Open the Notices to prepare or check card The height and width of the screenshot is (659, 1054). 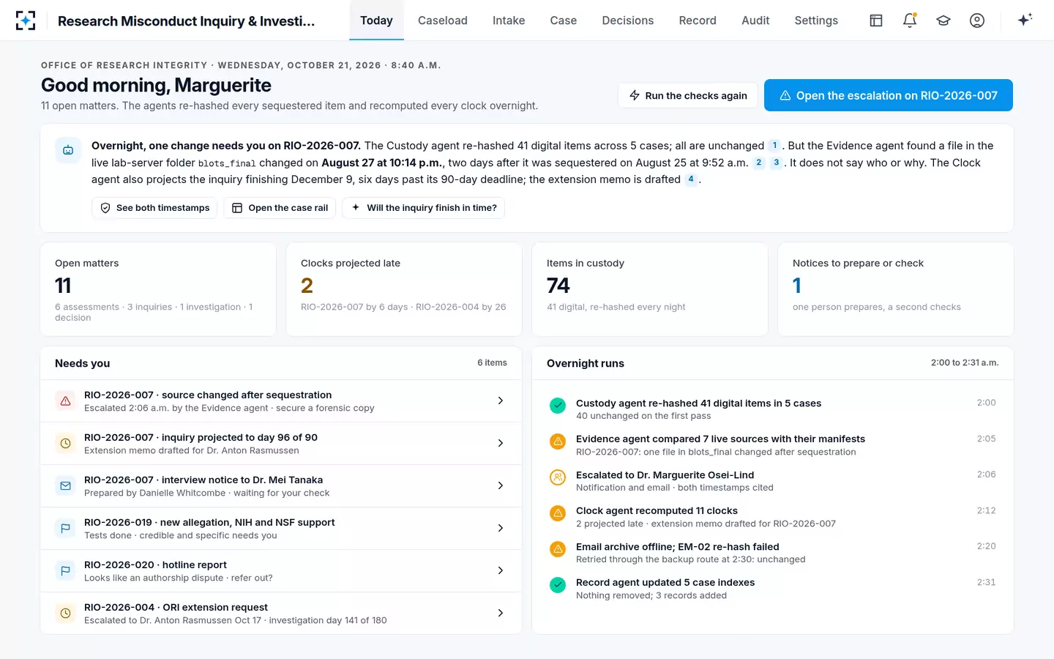896,289
